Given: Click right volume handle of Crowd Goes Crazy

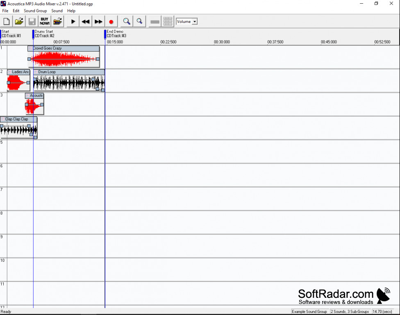Looking at the screenshot, I should click(98, 59).
